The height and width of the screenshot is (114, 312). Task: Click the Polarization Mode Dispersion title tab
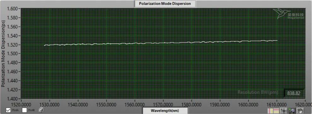[x=165, y=3]
